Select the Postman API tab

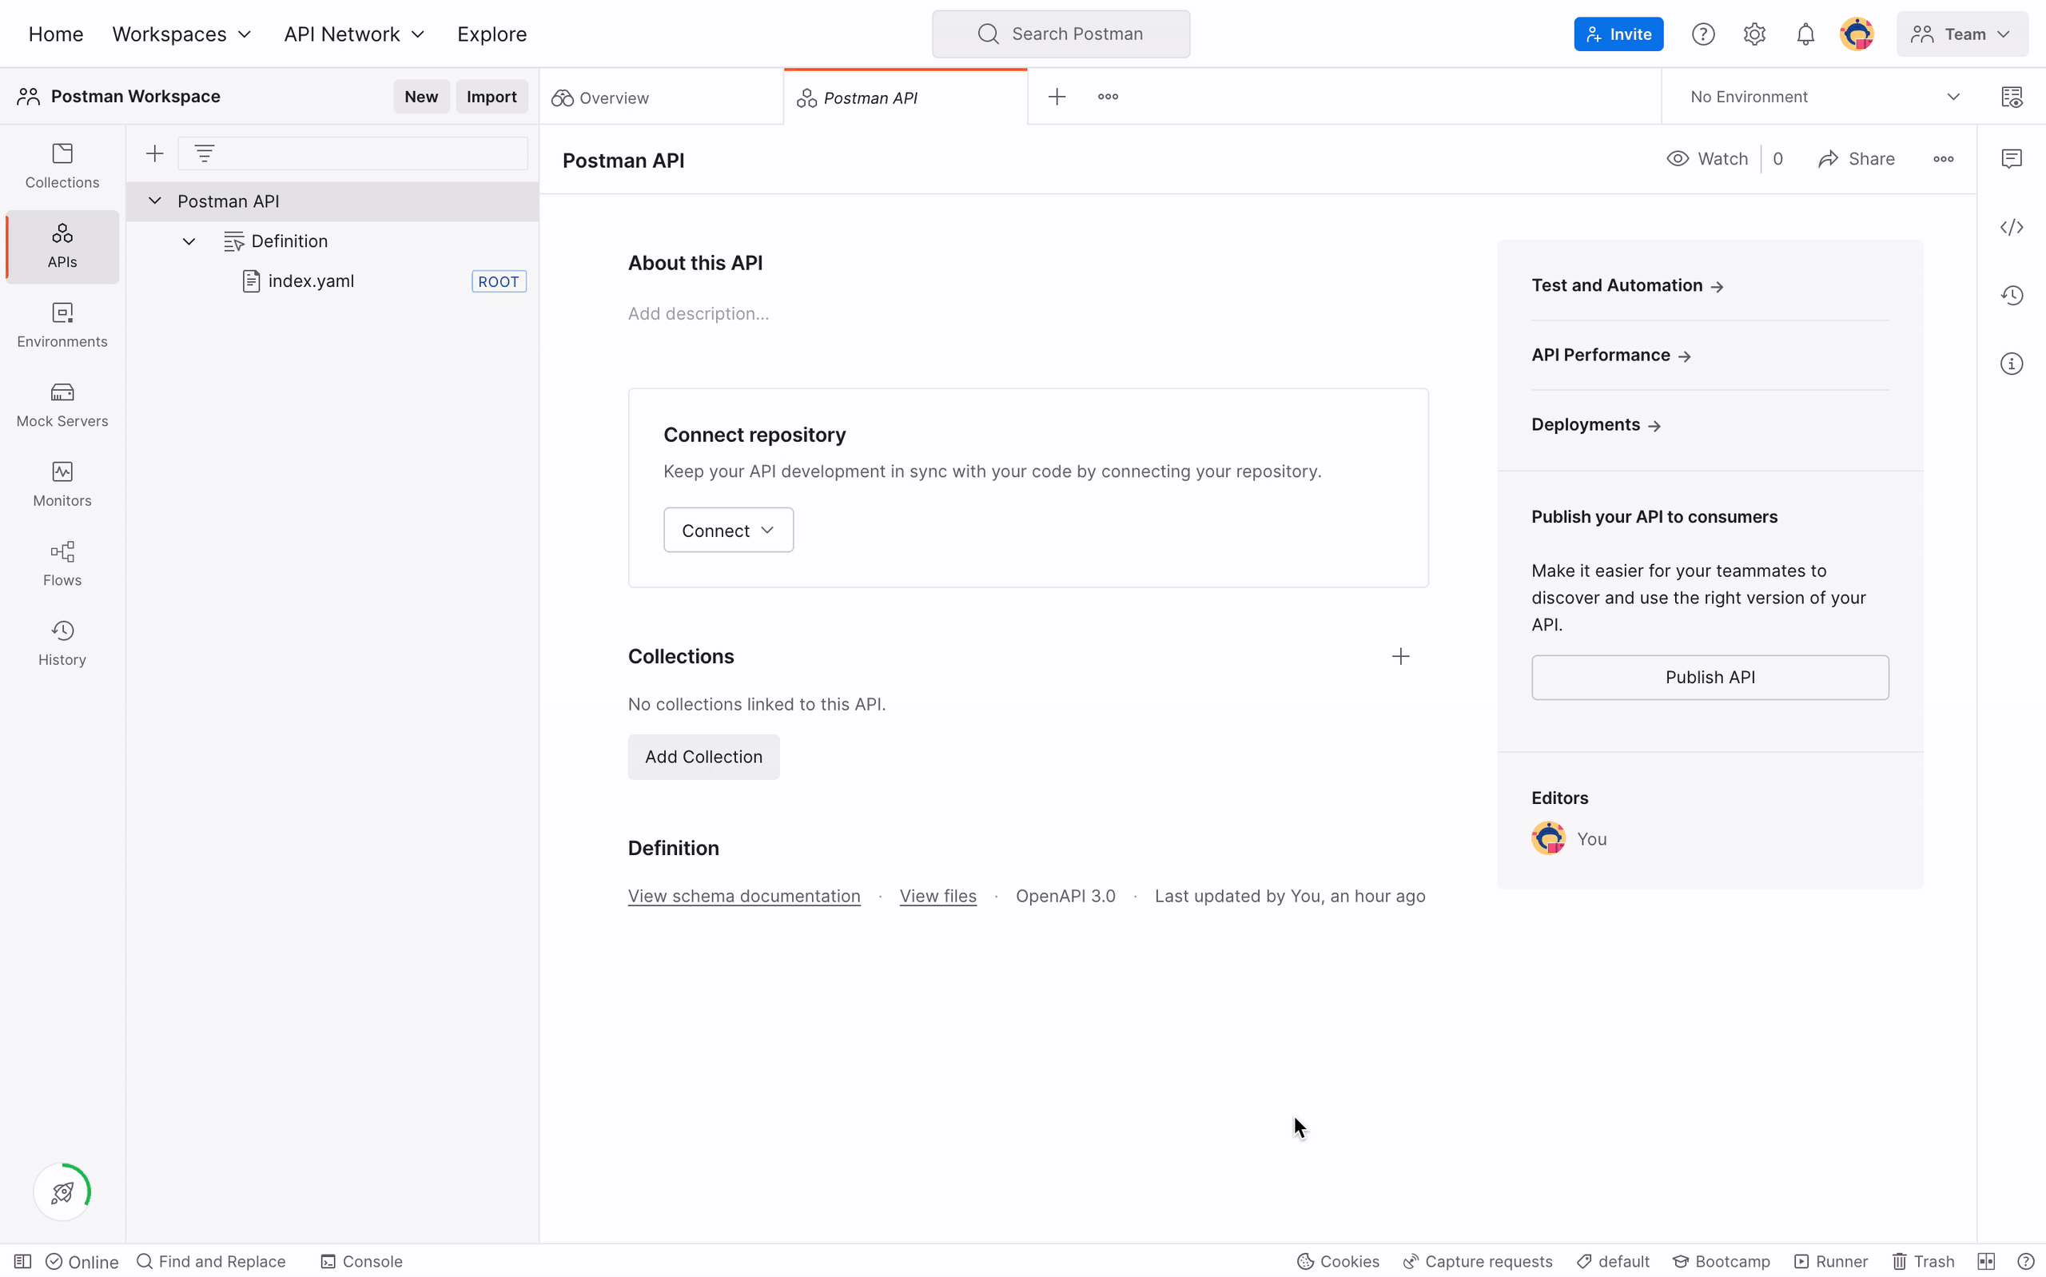pyautogui.click(x=906, y=97)
